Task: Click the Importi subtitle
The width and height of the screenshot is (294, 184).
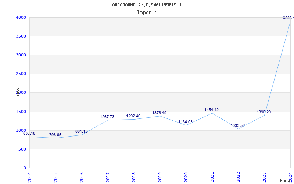Action: [147, 13]
